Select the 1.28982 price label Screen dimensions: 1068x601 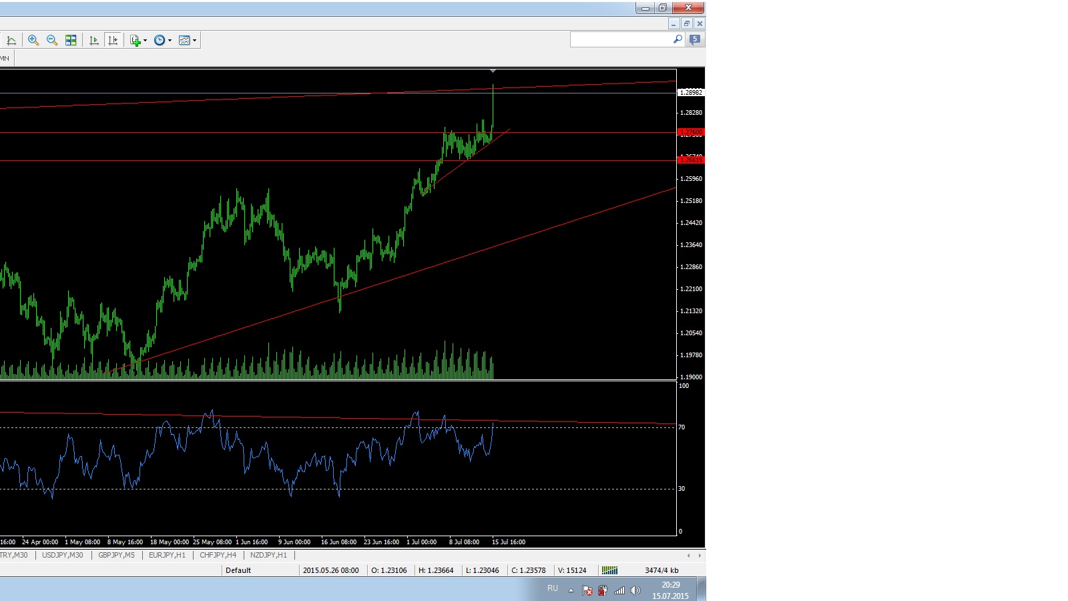point(691,93)
